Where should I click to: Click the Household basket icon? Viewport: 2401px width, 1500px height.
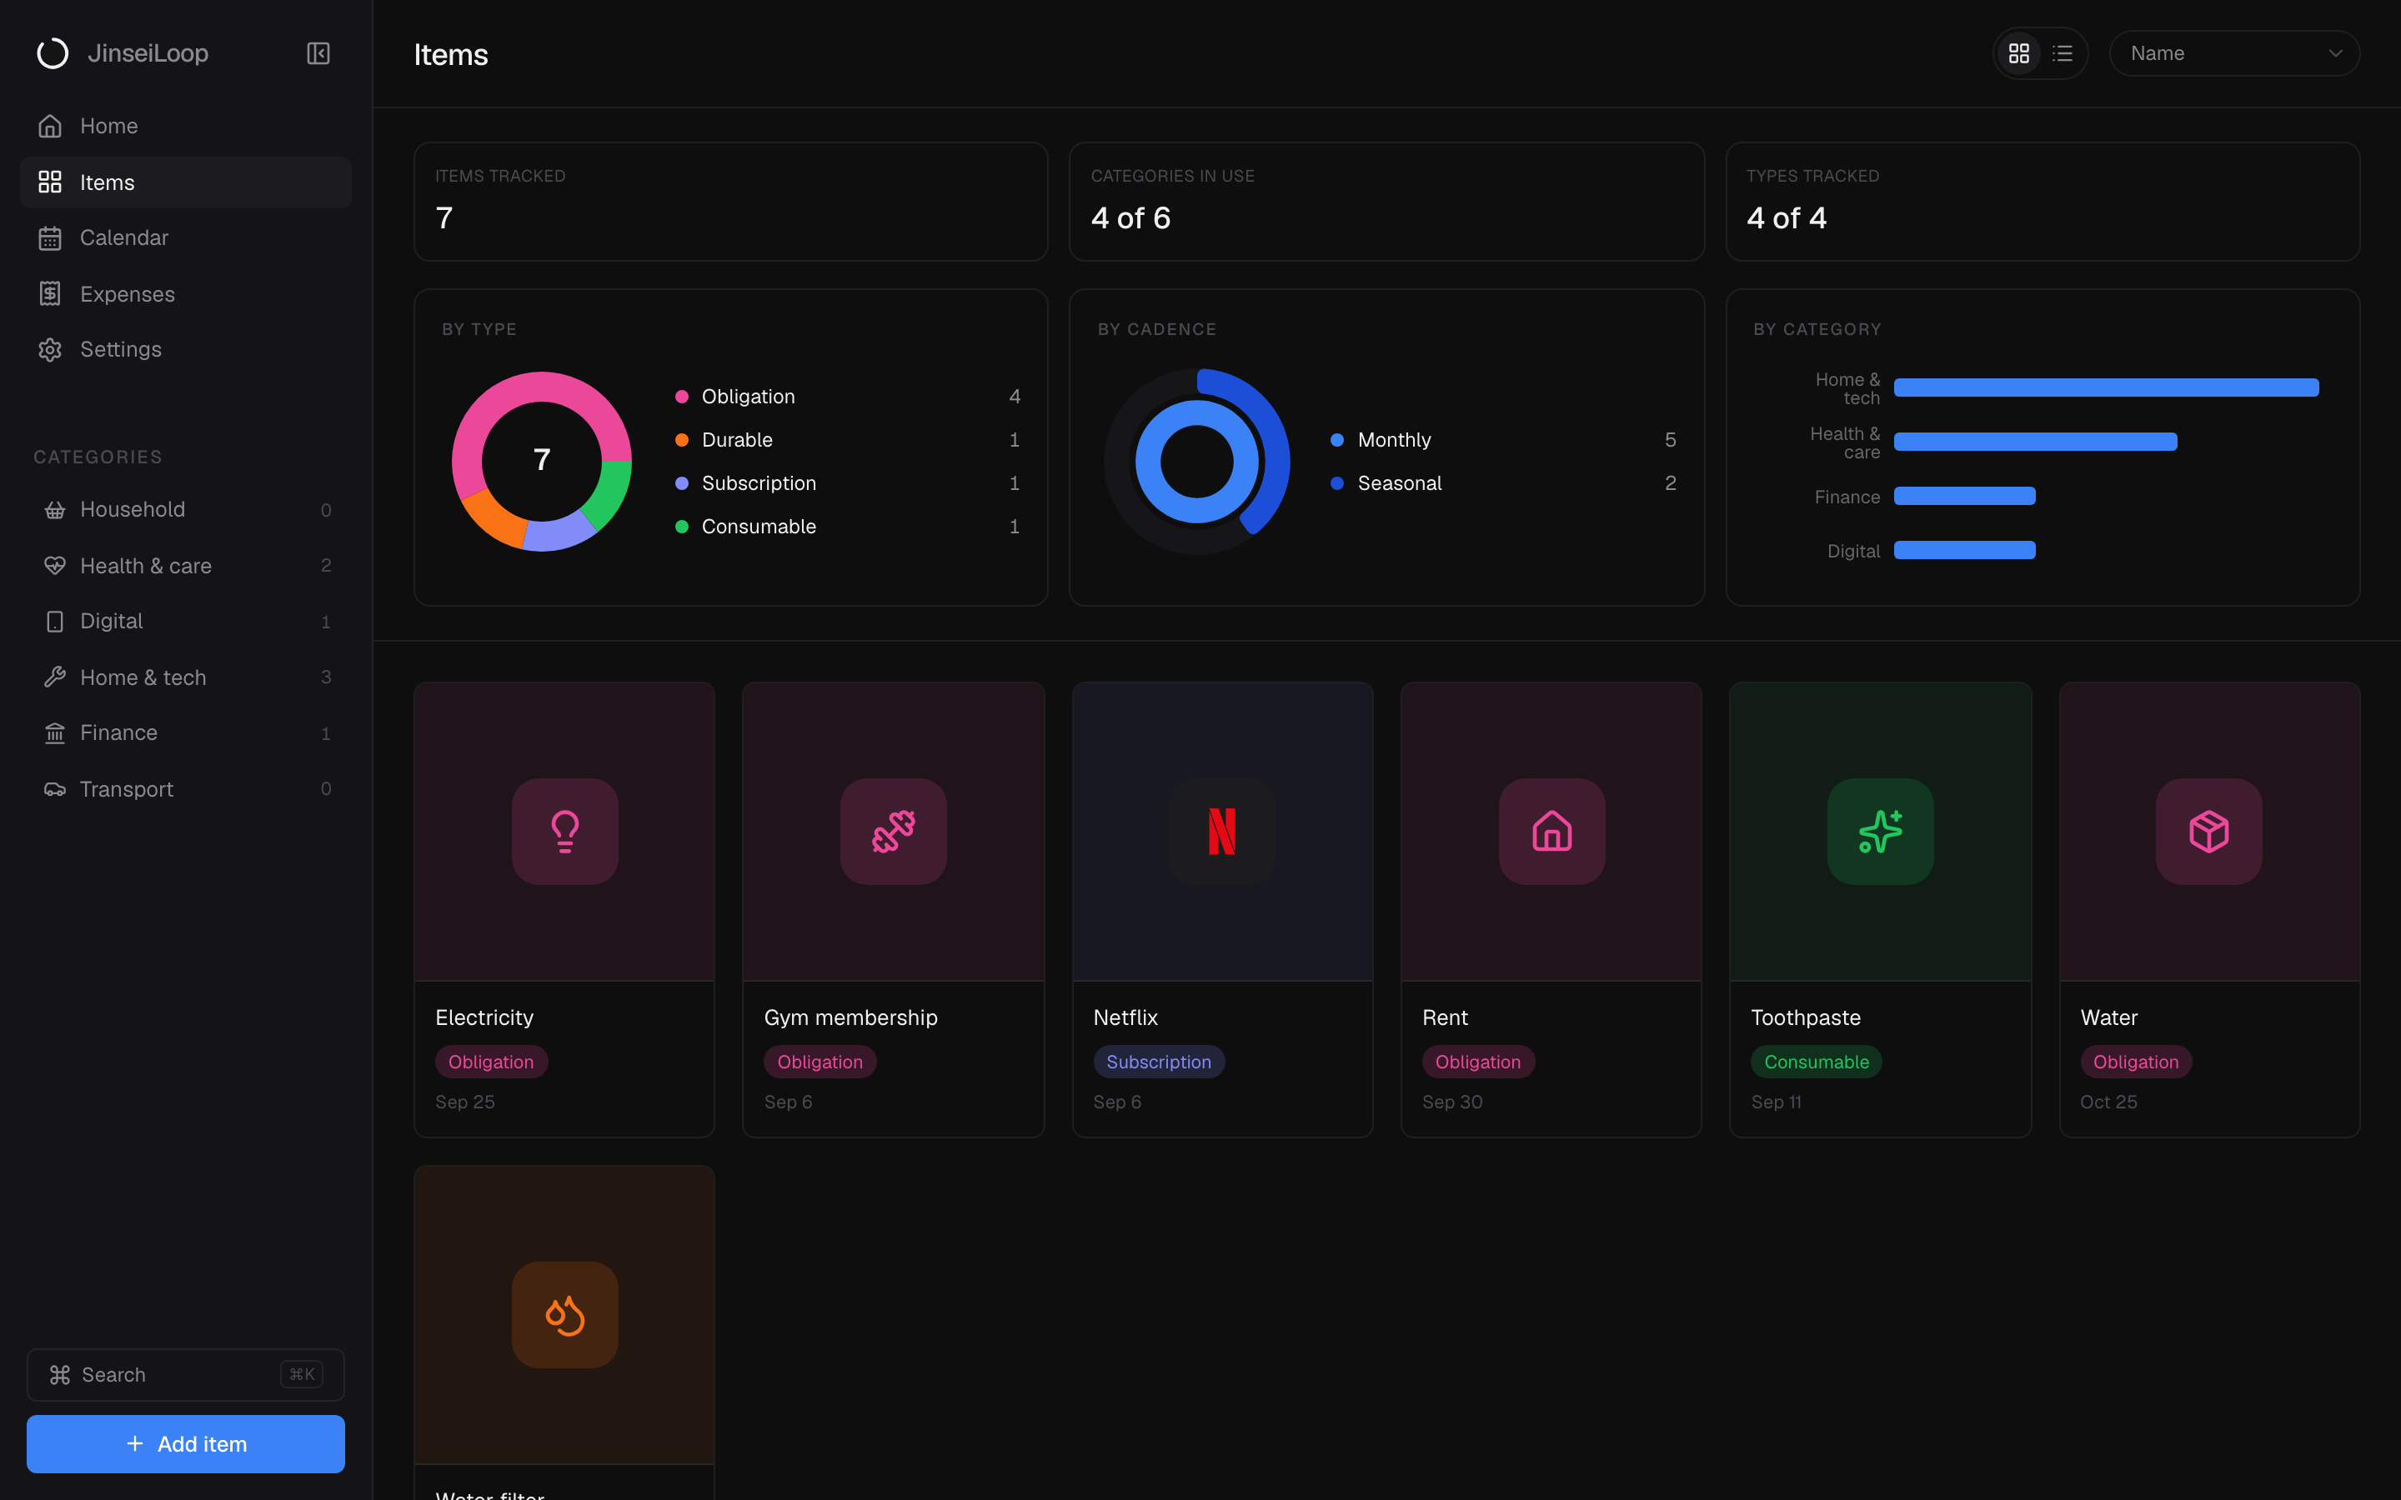pos(54,510)
